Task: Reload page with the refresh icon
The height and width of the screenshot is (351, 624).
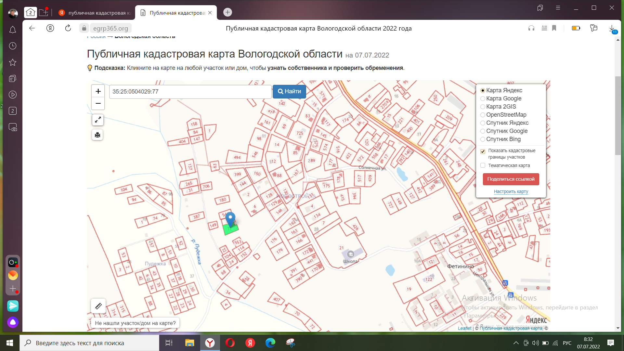Action: tap(68, 28)
